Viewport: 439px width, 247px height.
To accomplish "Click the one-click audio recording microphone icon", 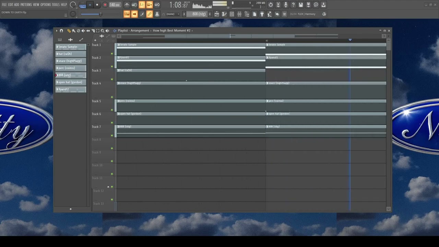I will click(x=286, y=5).
